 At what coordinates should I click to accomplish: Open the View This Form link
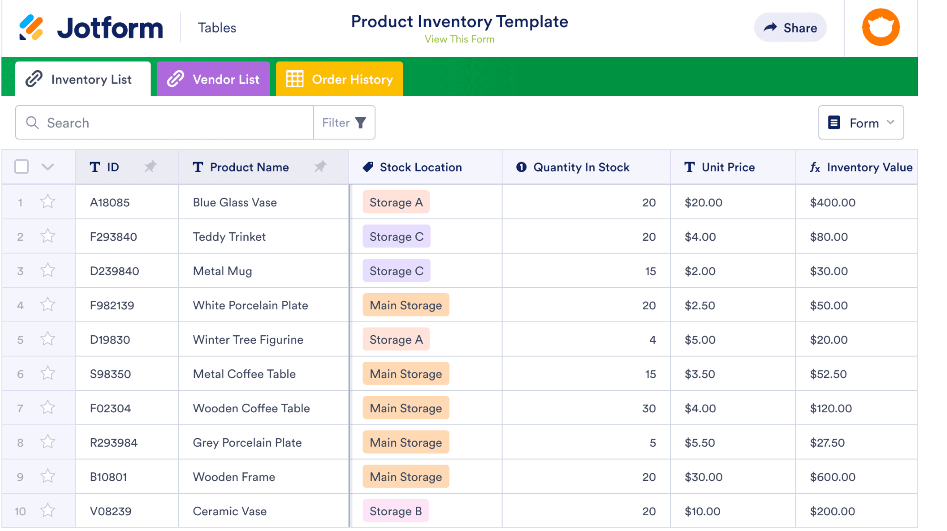tap(459, 40)
